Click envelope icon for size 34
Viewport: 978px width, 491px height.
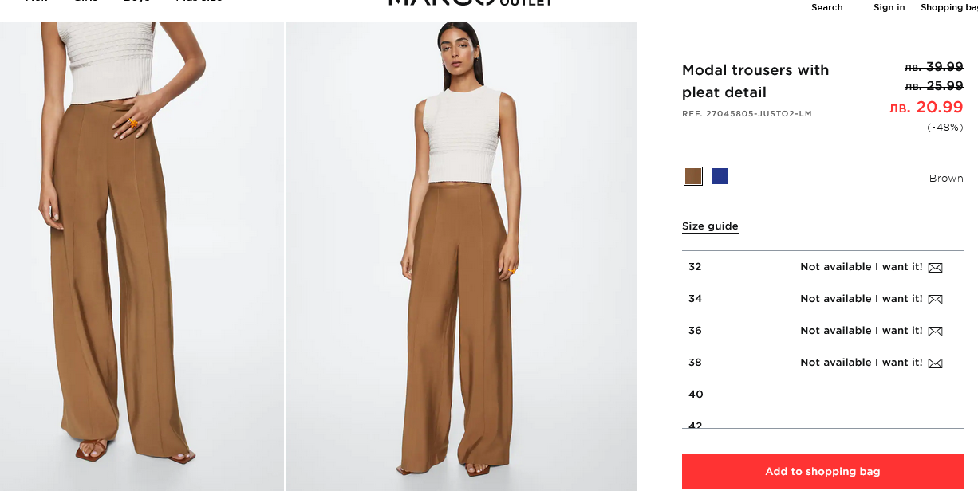click(935, 300)
